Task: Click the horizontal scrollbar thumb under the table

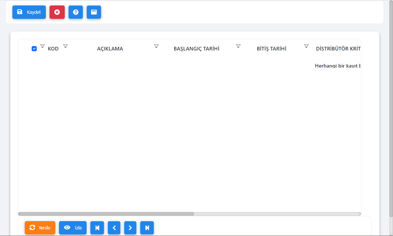Action: [106, 214]
